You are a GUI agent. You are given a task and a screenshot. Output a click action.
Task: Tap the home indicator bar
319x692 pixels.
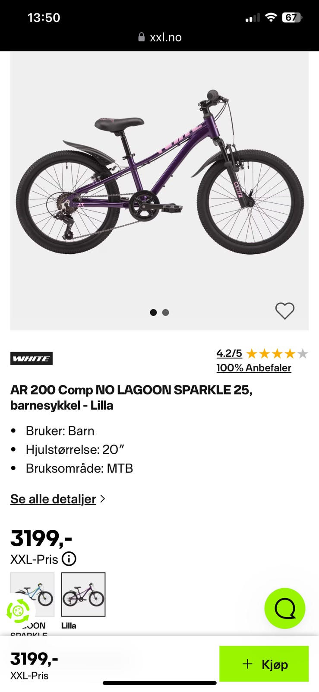160,683
